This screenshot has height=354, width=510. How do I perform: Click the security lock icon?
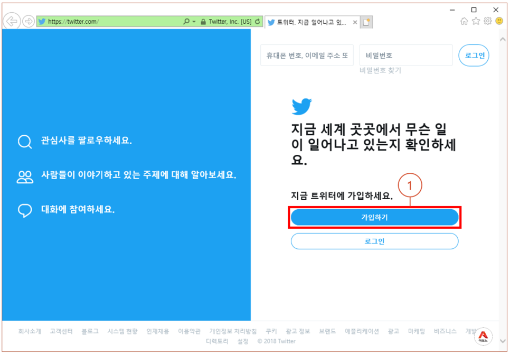[203, 22]
